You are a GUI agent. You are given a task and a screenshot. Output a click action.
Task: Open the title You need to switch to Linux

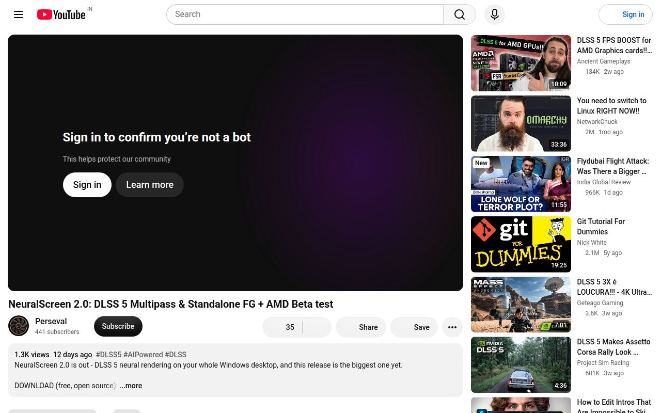click(x=612, y=106)
